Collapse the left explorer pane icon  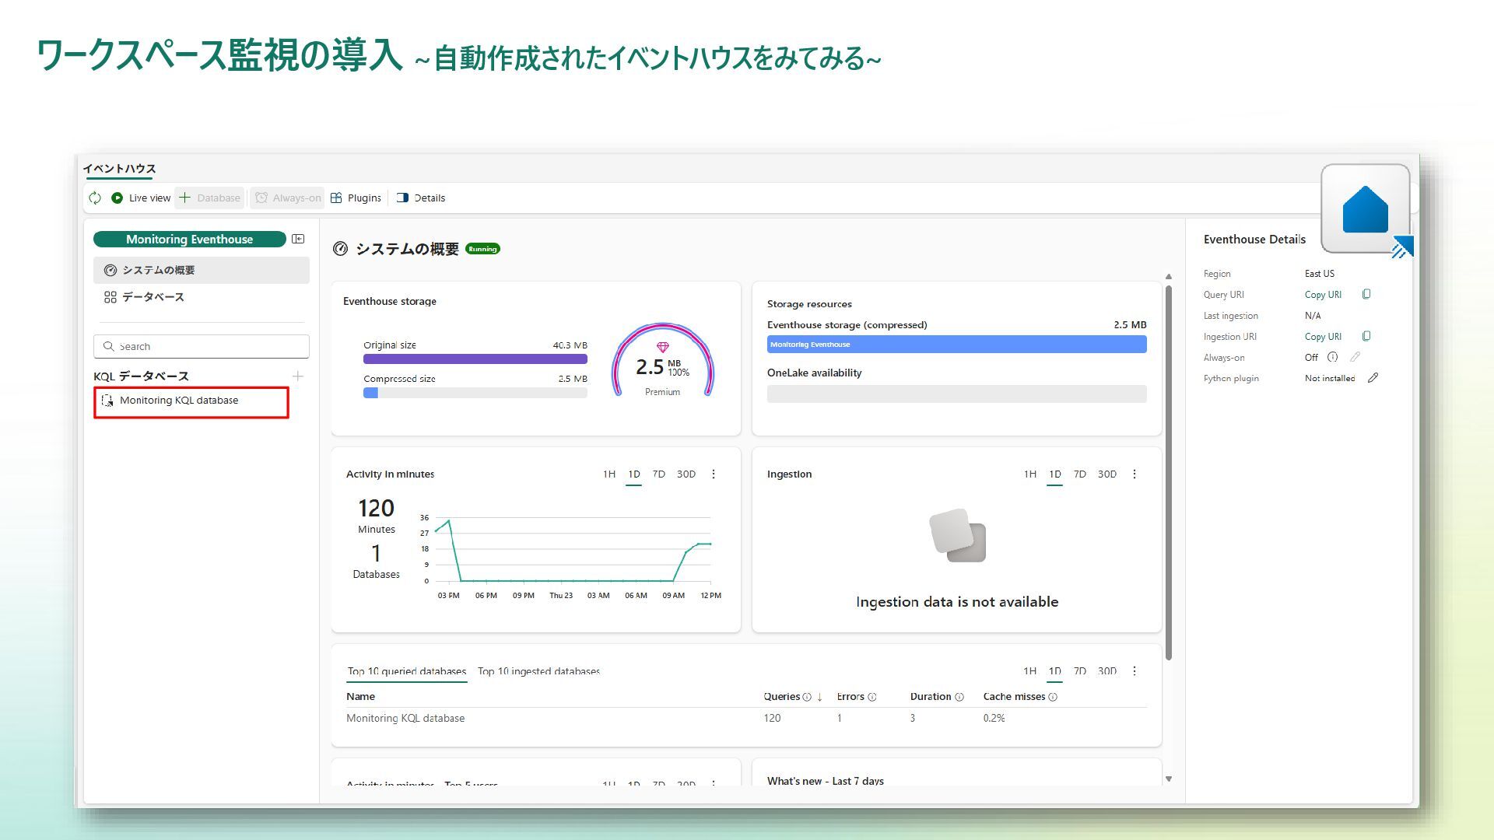click(x=298, y=240)
